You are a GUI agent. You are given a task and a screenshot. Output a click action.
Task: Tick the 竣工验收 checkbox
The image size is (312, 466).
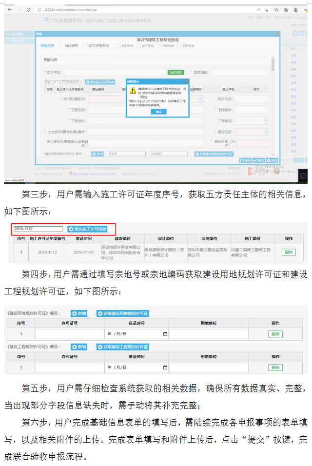pos(138,46)
